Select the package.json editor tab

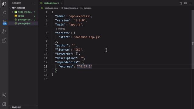(51, 3)
